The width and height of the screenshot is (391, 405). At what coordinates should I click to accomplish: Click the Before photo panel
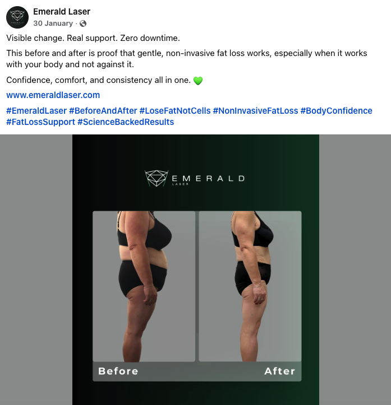click(x=144, y=286)
